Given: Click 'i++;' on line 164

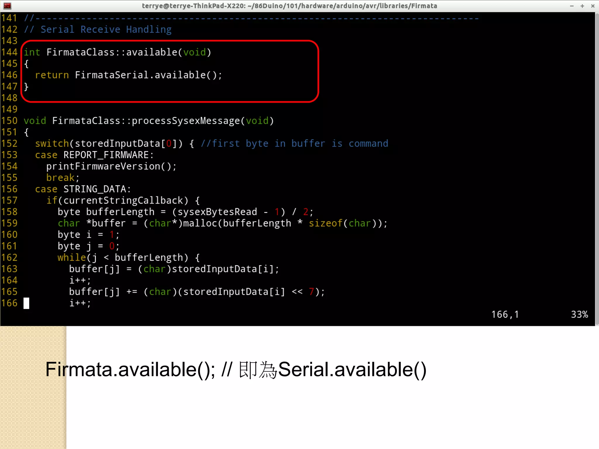Looking at the screenshot, I should [80, 280].
